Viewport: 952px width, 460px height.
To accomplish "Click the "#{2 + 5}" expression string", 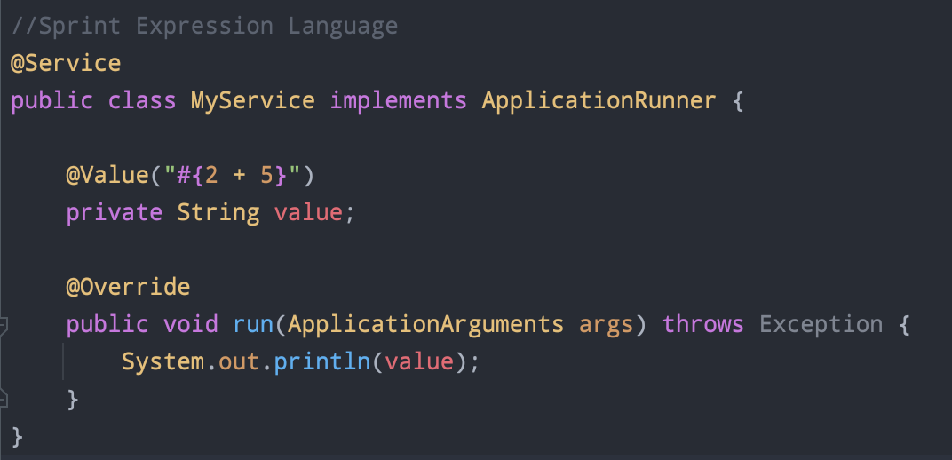I will (232, 175).
